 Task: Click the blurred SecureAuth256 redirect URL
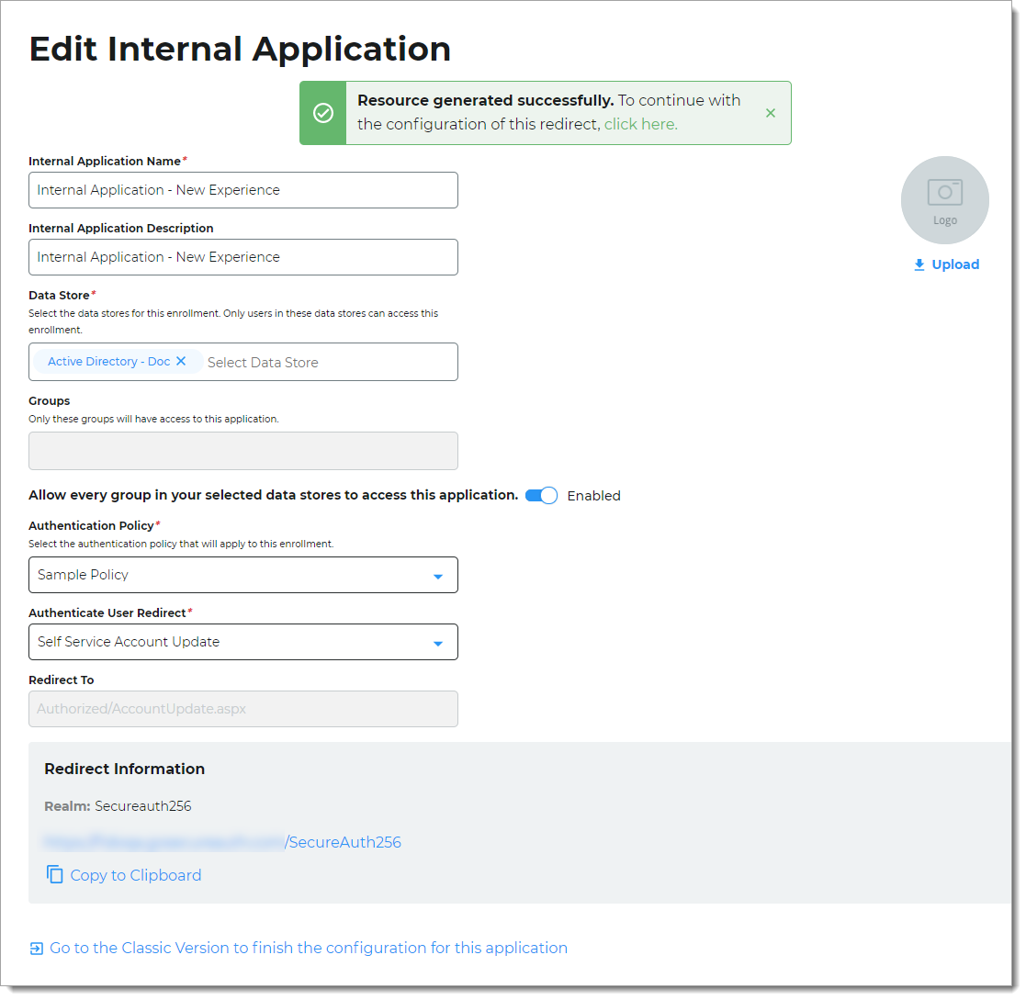(x=220, y=841)
